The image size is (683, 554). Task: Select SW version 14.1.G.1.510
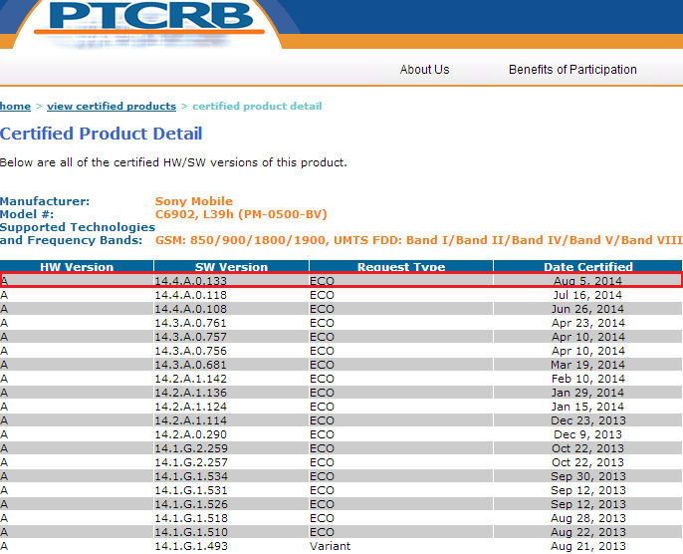191,532
